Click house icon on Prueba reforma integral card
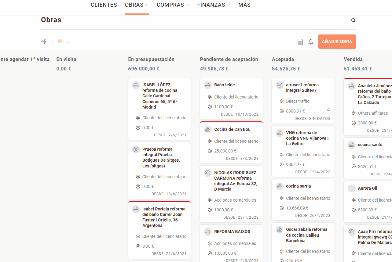Image resolution: width=392 pixels, height=262 pixels. (x=136, y=149)
